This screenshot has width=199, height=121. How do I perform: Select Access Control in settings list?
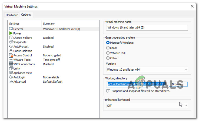tap(53, 55)
